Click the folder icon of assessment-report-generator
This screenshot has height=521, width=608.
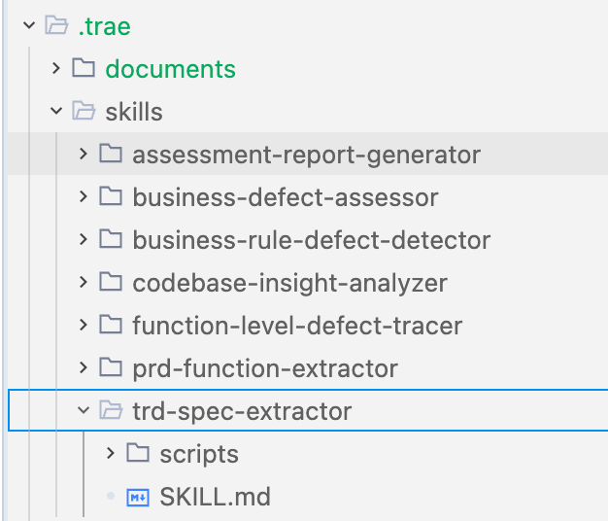coord(111,154)
